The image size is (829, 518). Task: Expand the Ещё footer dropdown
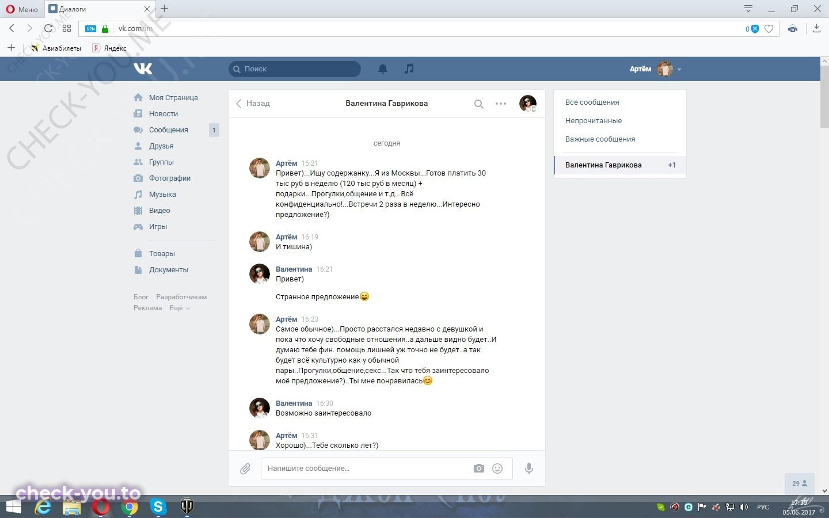[x=179, y=308]
